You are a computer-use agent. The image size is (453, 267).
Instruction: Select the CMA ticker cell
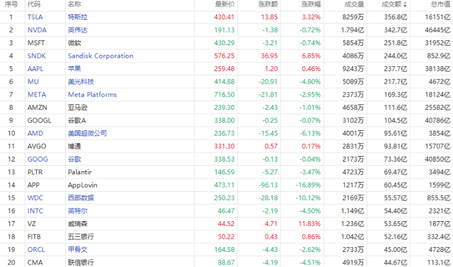[35, 262]
